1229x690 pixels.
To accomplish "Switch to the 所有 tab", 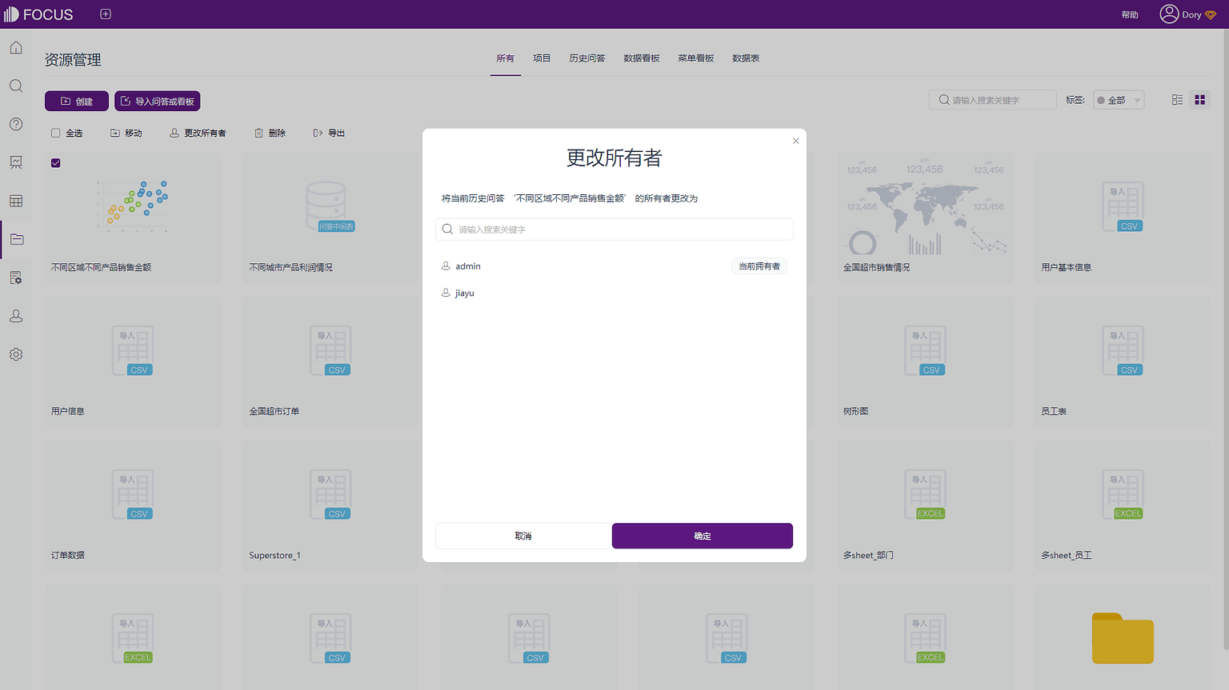I will [505, 58].
